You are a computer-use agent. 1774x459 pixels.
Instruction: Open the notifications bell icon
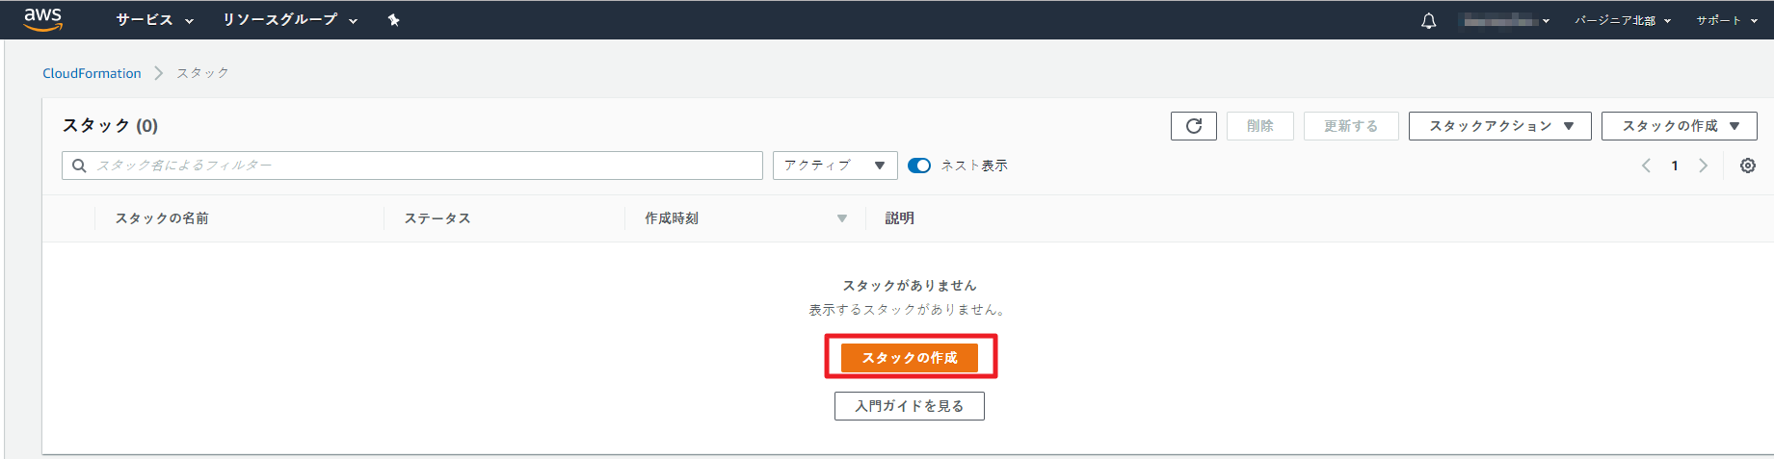pos(1428,21)
